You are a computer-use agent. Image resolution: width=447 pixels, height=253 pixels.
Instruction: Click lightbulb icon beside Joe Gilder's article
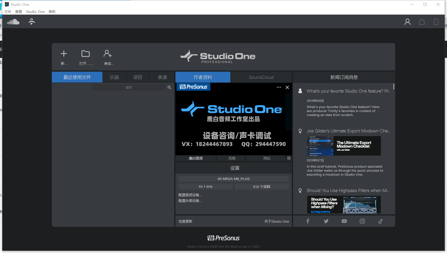click(300, 131)
